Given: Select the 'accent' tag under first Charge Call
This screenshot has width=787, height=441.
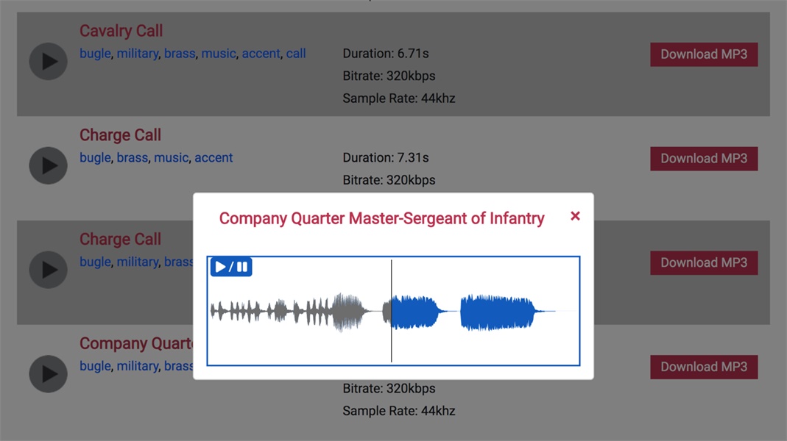Looking at the screenshot, I should pos(213,158).
